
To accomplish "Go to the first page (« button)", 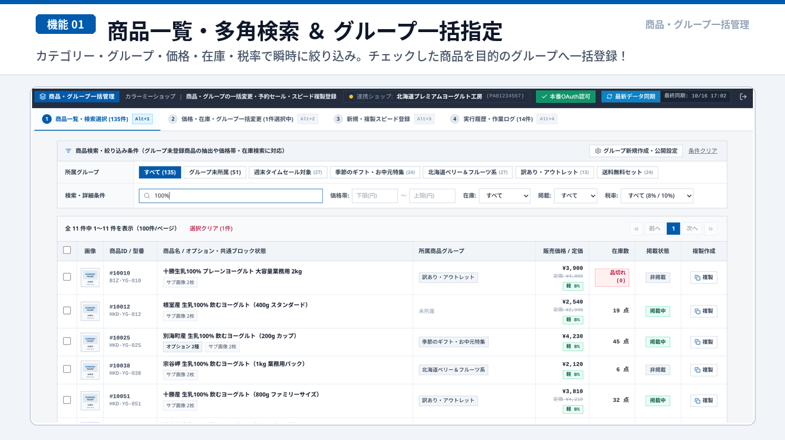I will tap(636, 228).
